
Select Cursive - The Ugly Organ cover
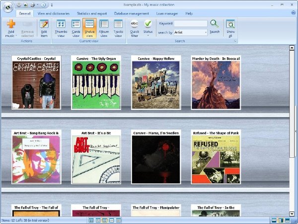click(96, 85)
